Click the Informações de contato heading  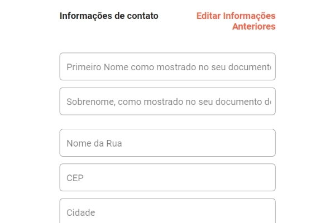click(x=109, y=16)
